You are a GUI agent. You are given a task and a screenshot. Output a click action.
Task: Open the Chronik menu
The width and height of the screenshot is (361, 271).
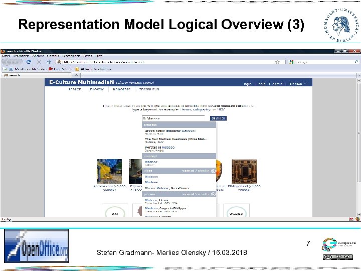pos(53,56)
